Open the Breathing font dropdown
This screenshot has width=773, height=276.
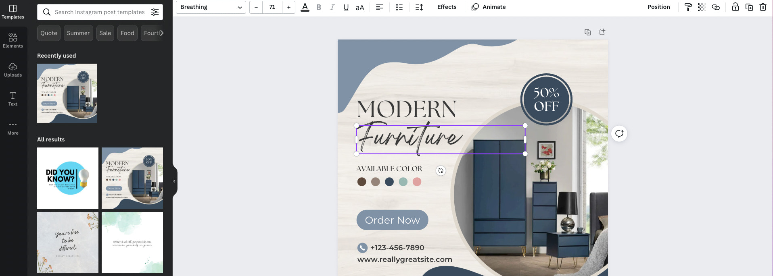click(211, 7)
